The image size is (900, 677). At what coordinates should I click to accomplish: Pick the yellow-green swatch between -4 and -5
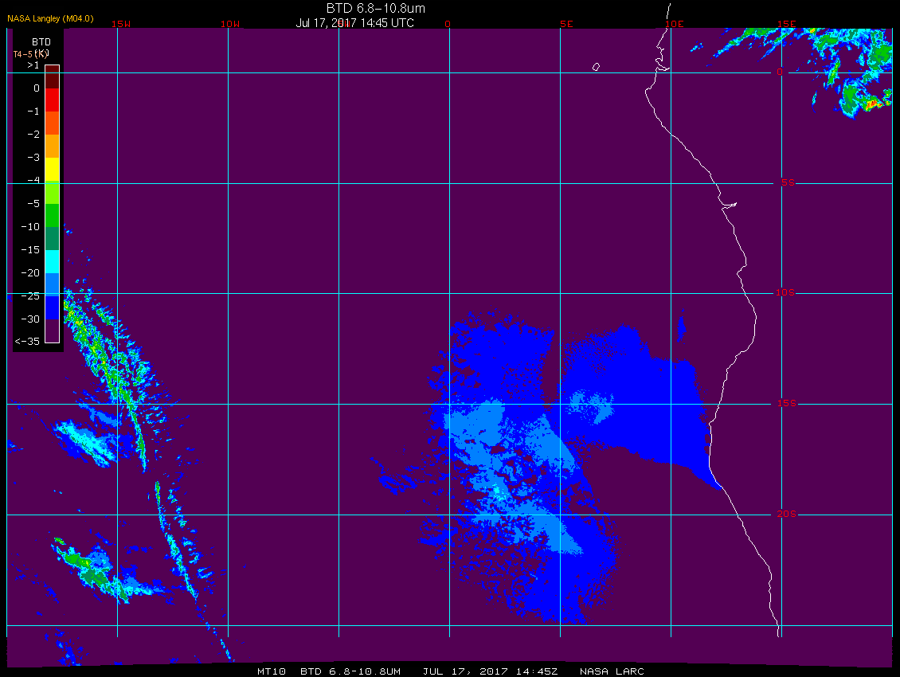pyautogui.click(x=53, y=193)
